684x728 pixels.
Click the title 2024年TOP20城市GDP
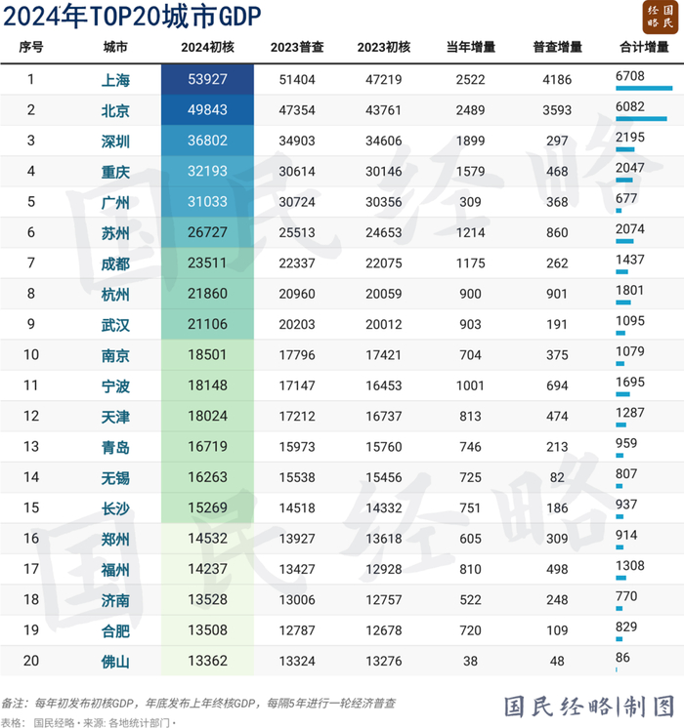[132, 17]
